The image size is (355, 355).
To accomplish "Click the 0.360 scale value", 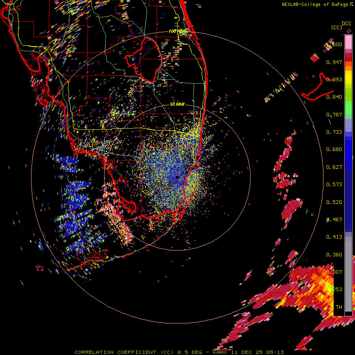I will click(334, 255).
